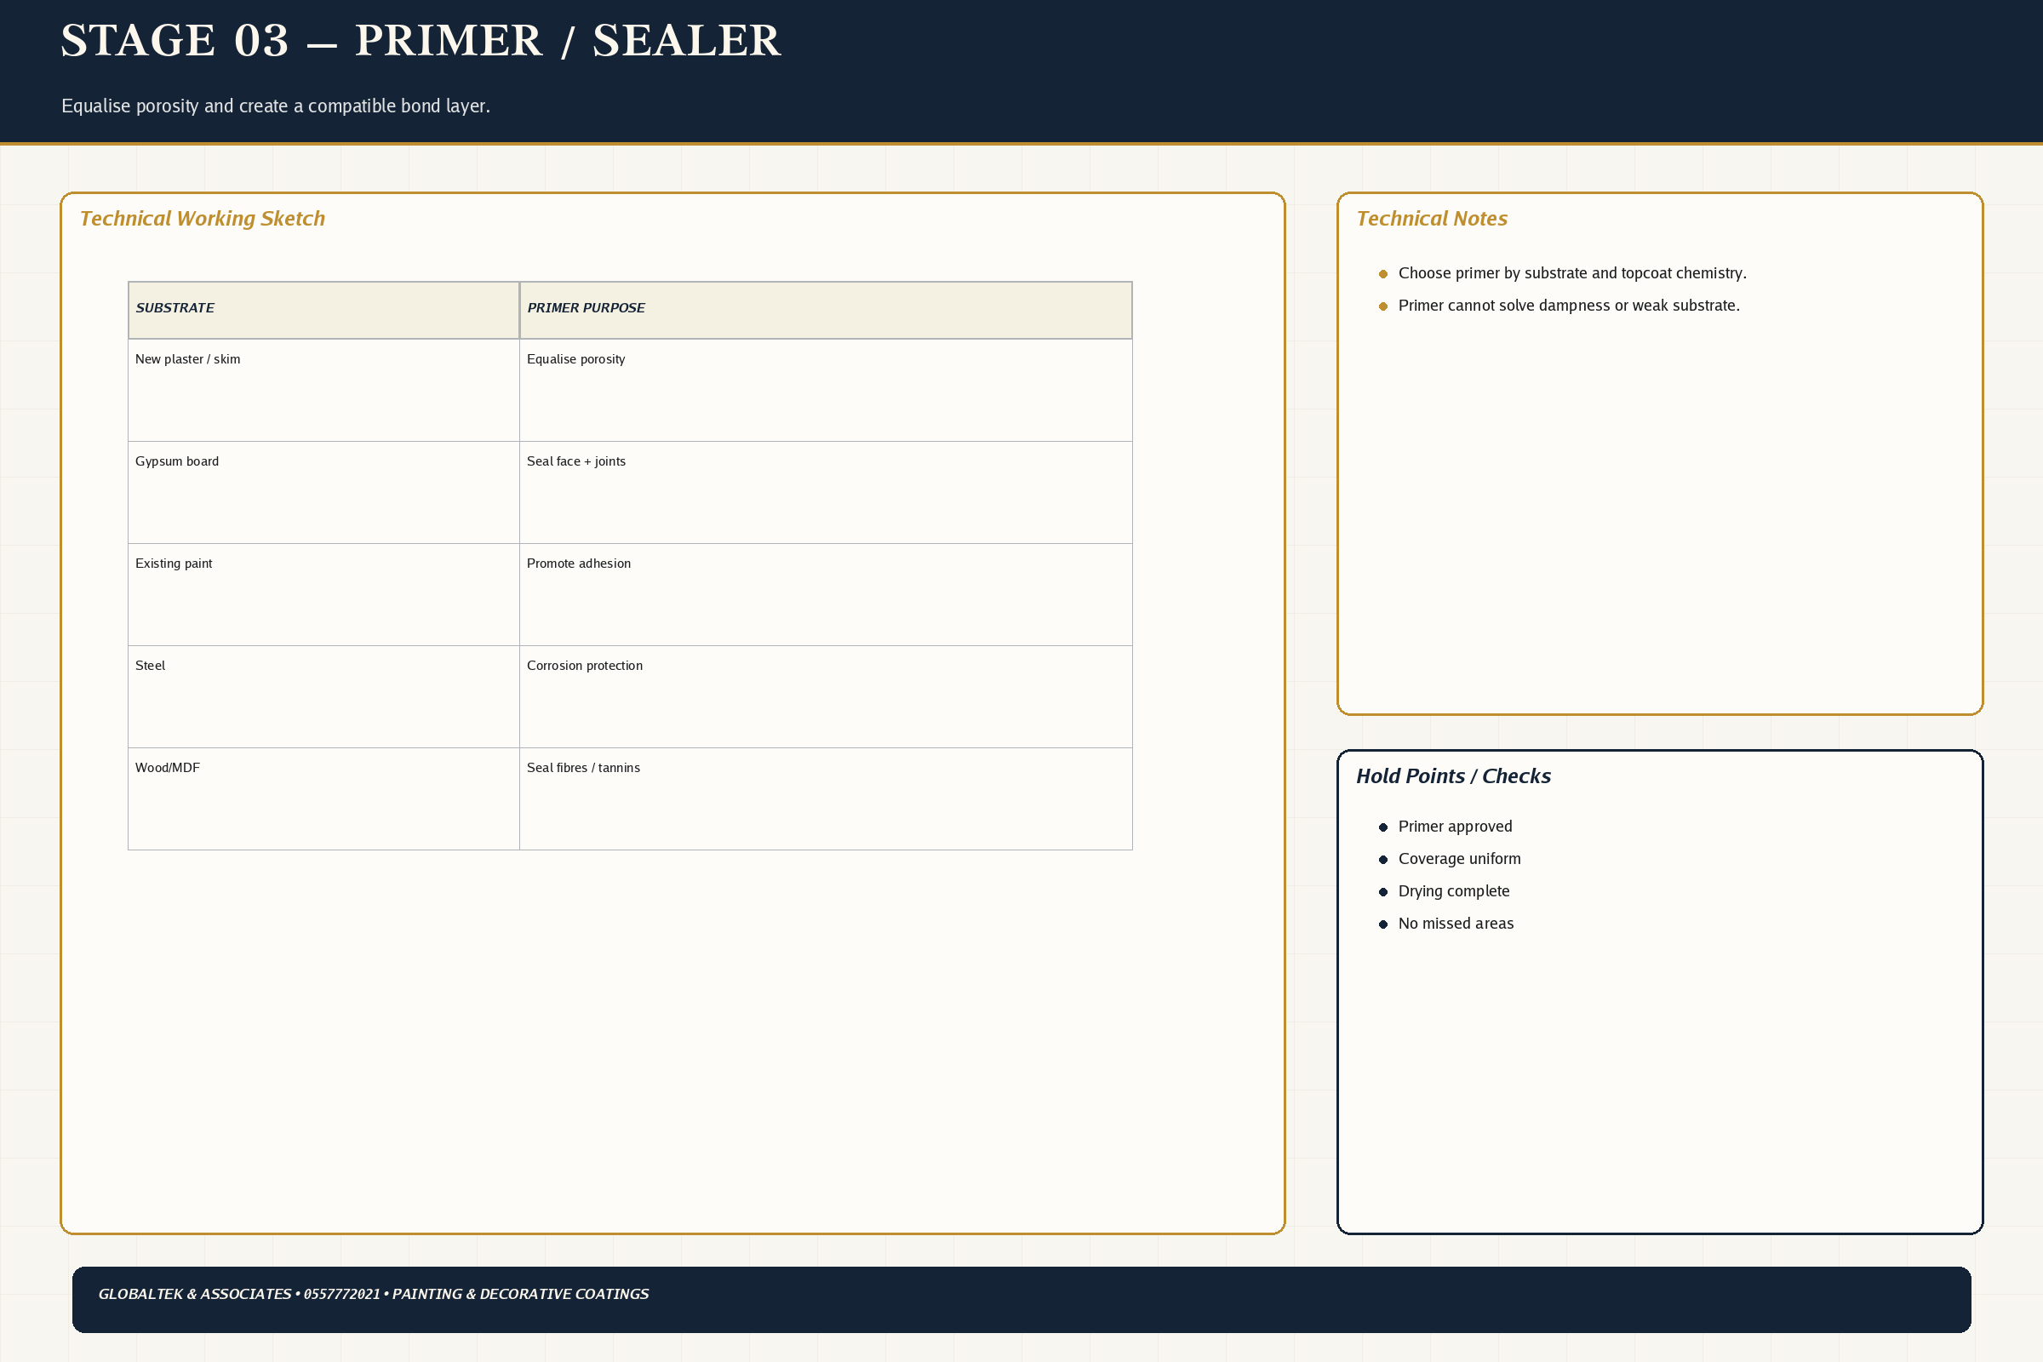The image size is (2043, 1362).
Task: Select the 'Primer approved' check item
Action: pyautogui.click(x=1455, y=827)
